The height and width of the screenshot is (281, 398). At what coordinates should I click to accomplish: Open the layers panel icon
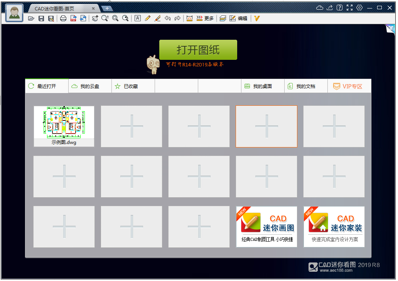223,18
